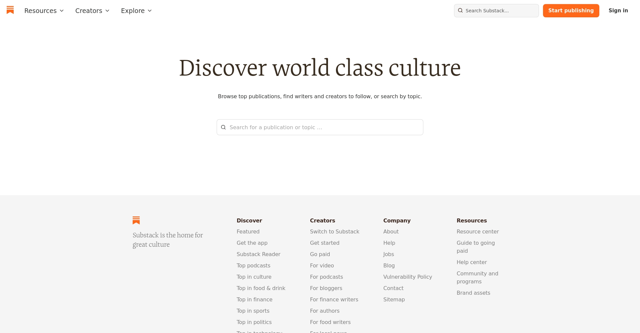This screenshot has width=640, height=333.
Task: Go to Top podcasts in footer
Action: (253, 265)
